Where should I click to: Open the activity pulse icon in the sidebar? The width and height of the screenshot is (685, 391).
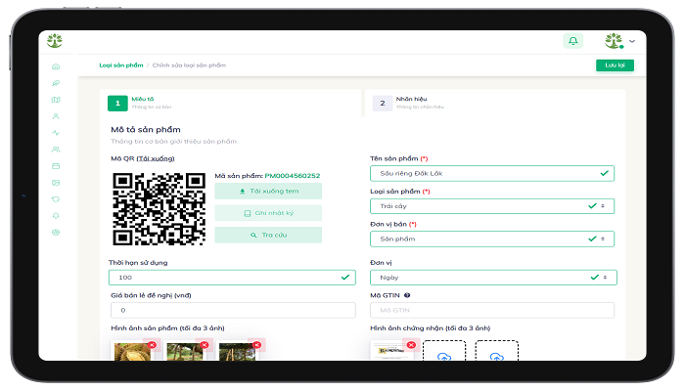pyautogui.click(x=56, y=133)
